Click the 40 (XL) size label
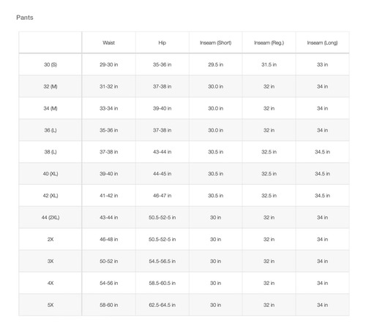This screenshot has width=366, height=331. [51, 174]
